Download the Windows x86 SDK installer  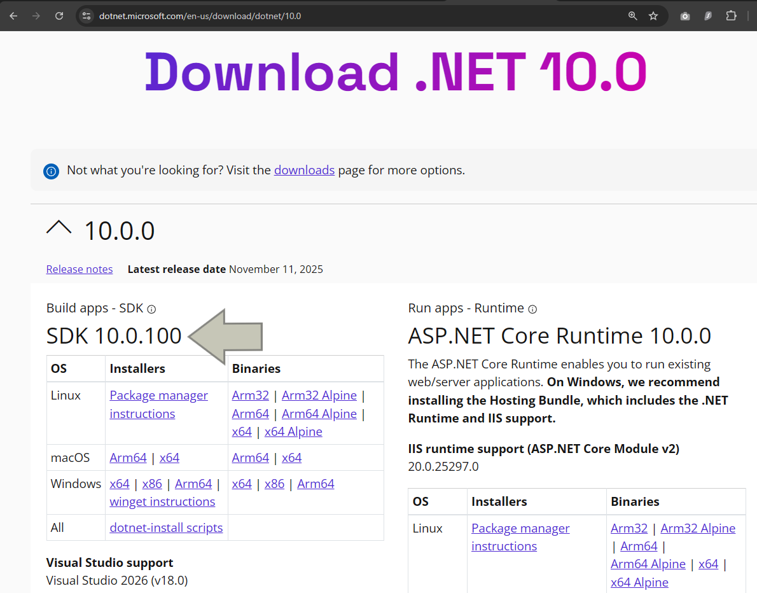(152, 484)
